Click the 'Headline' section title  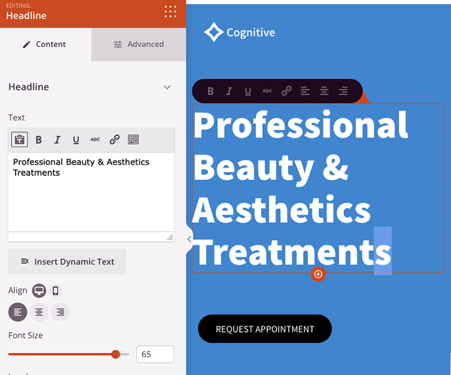pos(29,87)
